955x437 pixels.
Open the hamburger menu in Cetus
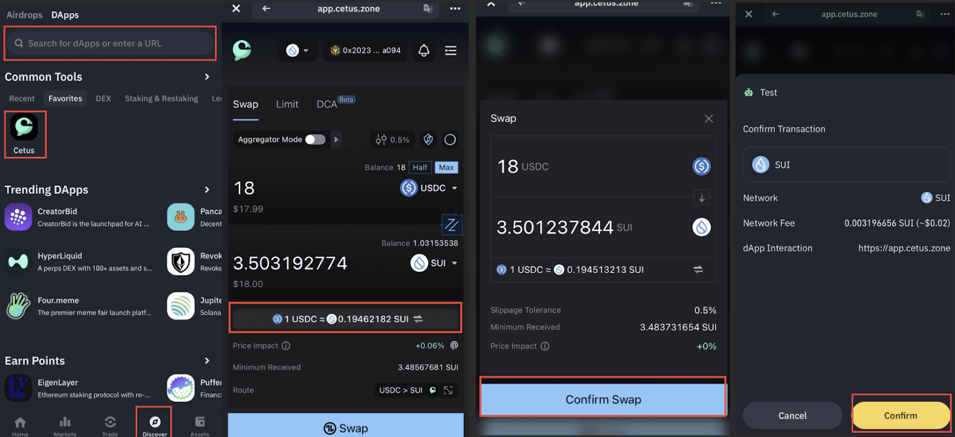point(451,51)
